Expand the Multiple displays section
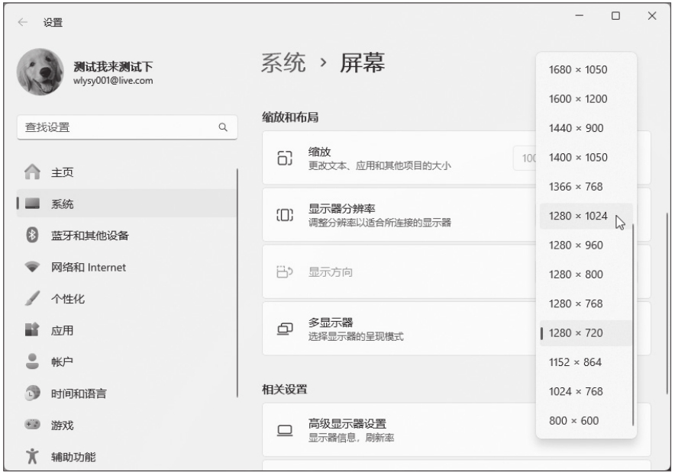 coord(397,328)
